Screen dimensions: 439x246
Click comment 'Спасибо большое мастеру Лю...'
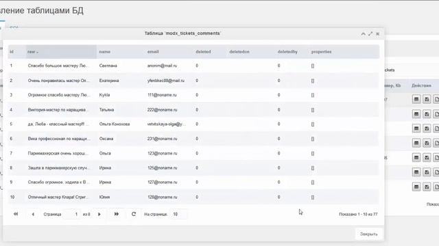coord(58,66)
